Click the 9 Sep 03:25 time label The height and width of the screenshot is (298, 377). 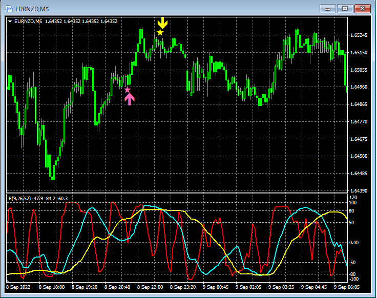click(x=281, y=287)
